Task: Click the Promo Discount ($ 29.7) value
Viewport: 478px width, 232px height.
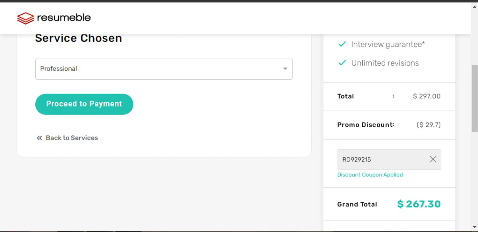Action: pyautogui.click(x=429, y=125)
